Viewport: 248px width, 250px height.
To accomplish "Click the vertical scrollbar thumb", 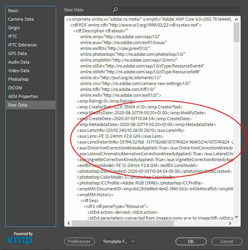I will coord(237,32).
